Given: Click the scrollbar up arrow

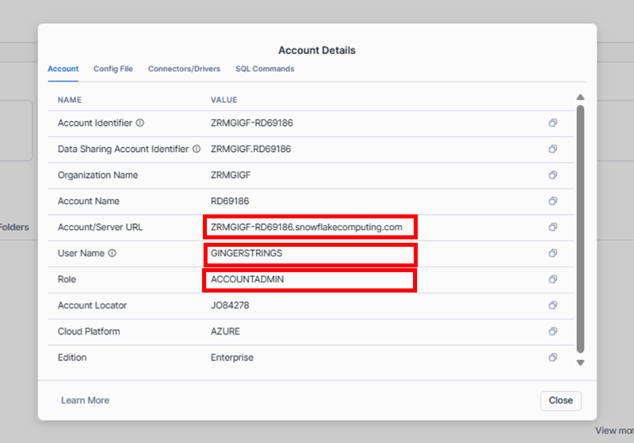Looking at the screenshot, I should tap(580, 97).
